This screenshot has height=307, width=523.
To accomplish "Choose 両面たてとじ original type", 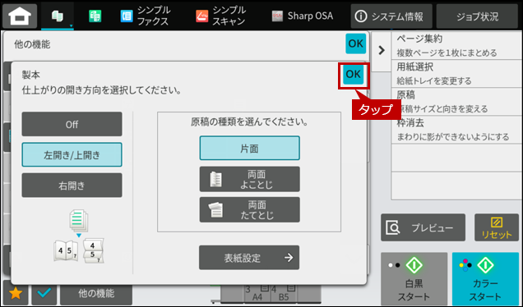I will pyautogui.click(x=249, y=210).
